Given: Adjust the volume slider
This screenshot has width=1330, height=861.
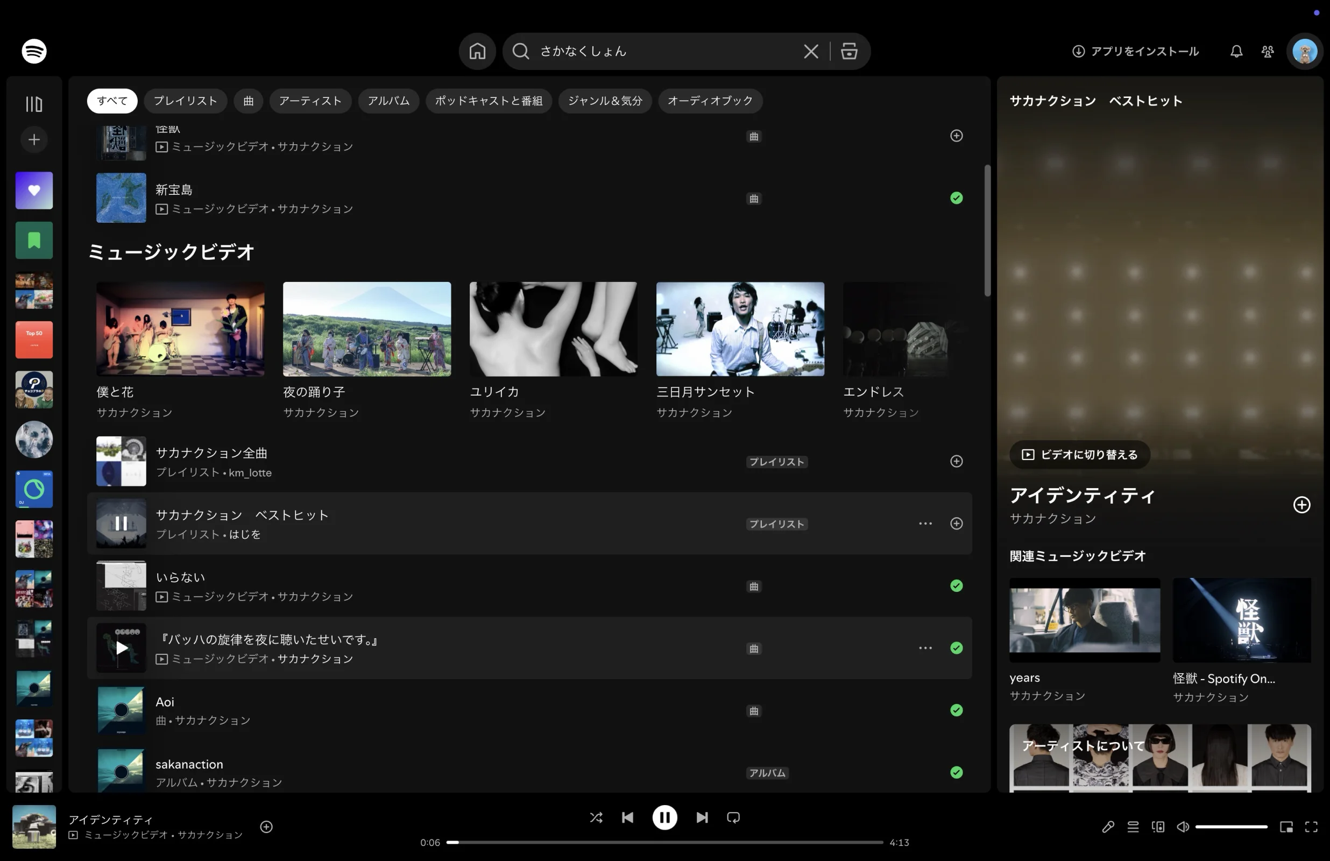Looking at the screenshot, I should 1231,827.
